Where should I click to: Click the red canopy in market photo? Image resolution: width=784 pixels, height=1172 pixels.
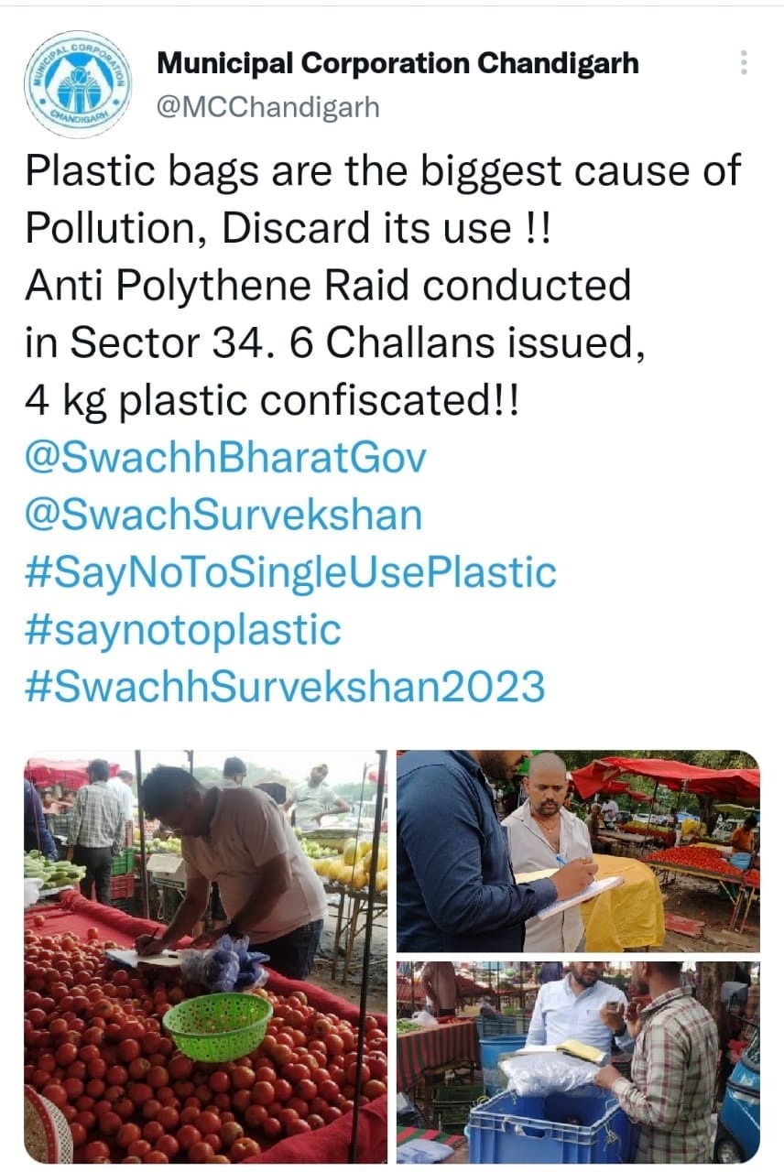tap(666, 777)
